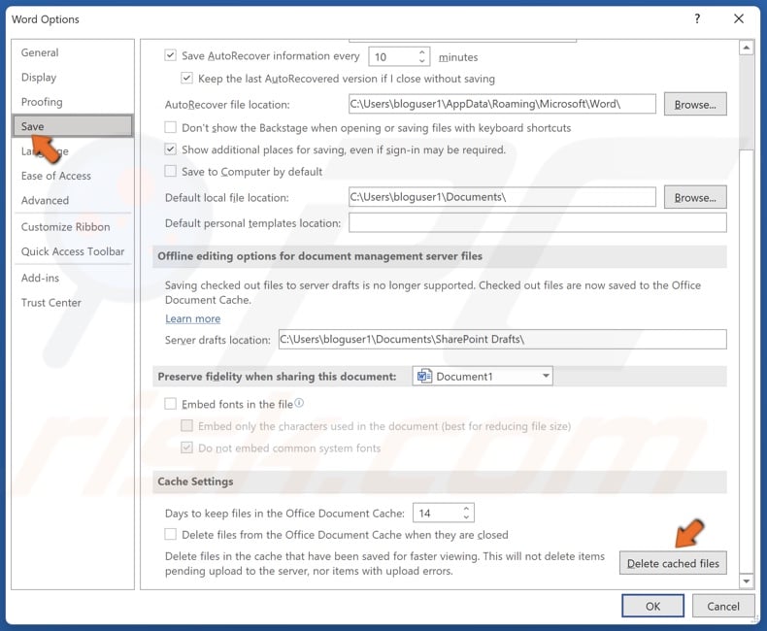Enable Don't show the Backstage checkbox
This screenshot has width=767, height=631.
[170, 128]
